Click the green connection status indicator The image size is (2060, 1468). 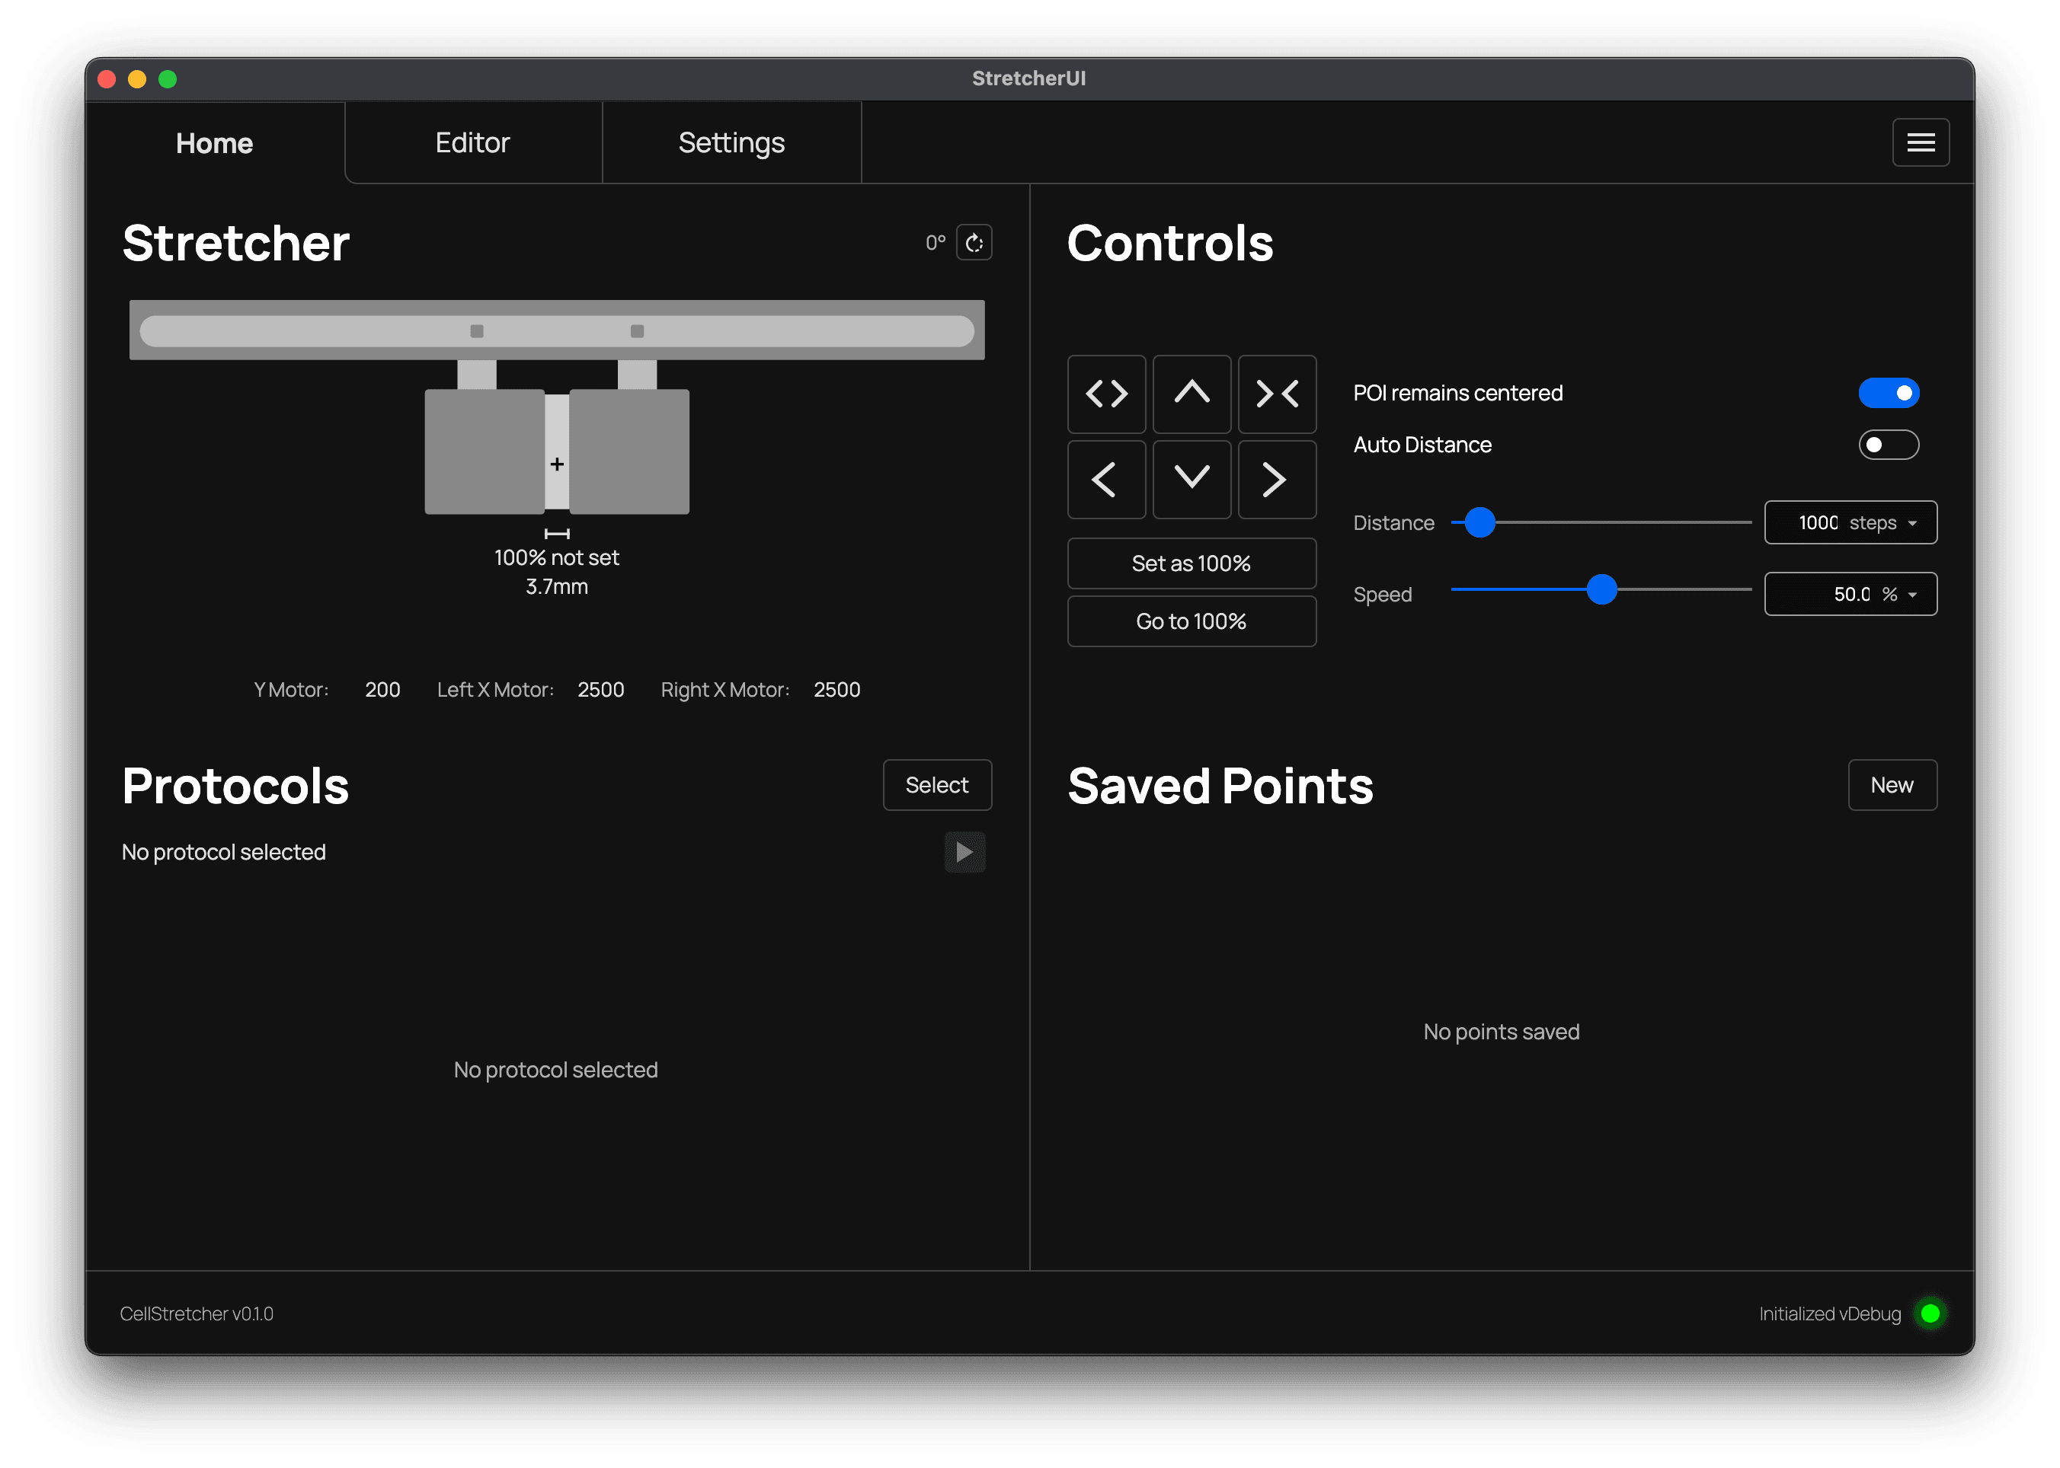coord(1929,1313)
